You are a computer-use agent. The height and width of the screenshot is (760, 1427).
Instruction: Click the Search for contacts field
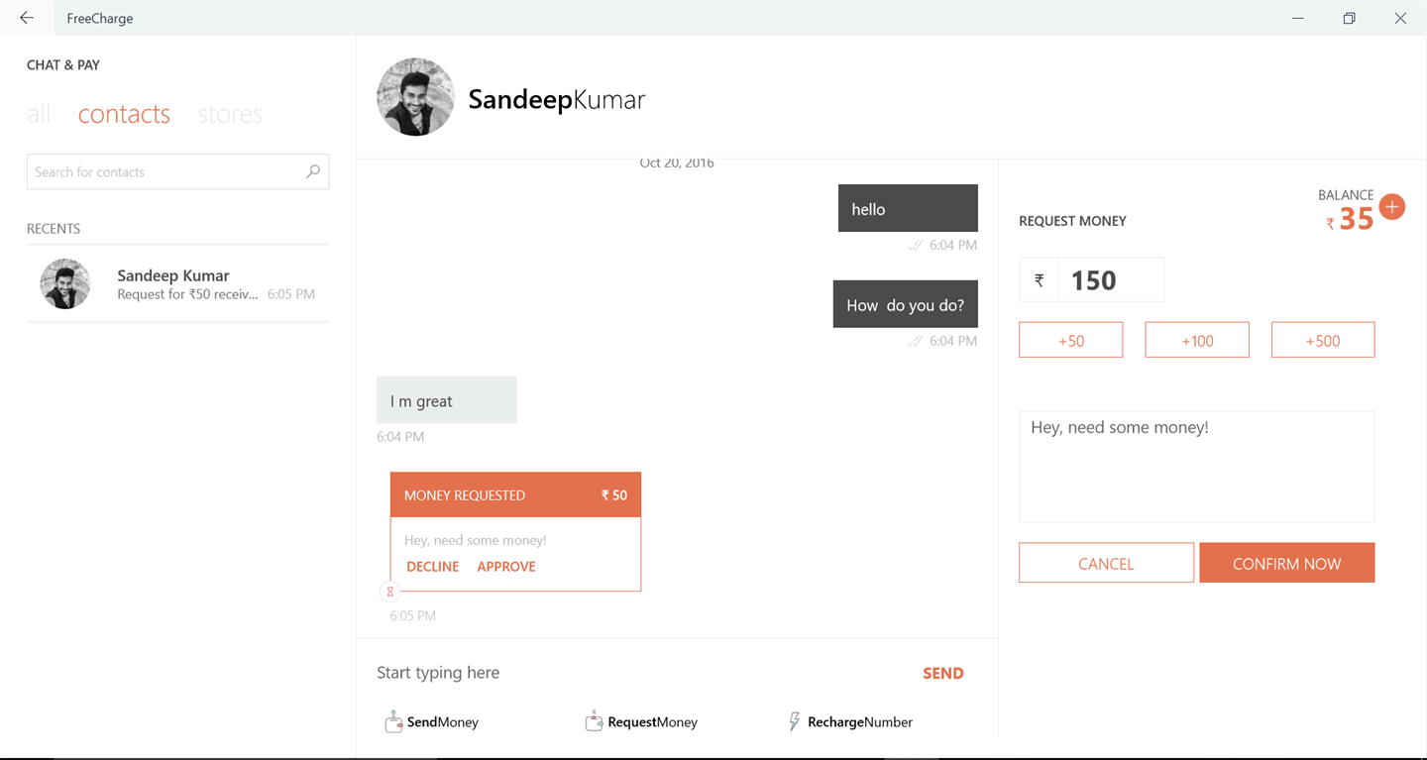coord(164,171)
